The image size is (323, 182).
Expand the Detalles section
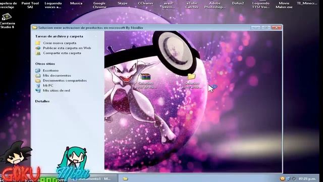coord(42,101)
